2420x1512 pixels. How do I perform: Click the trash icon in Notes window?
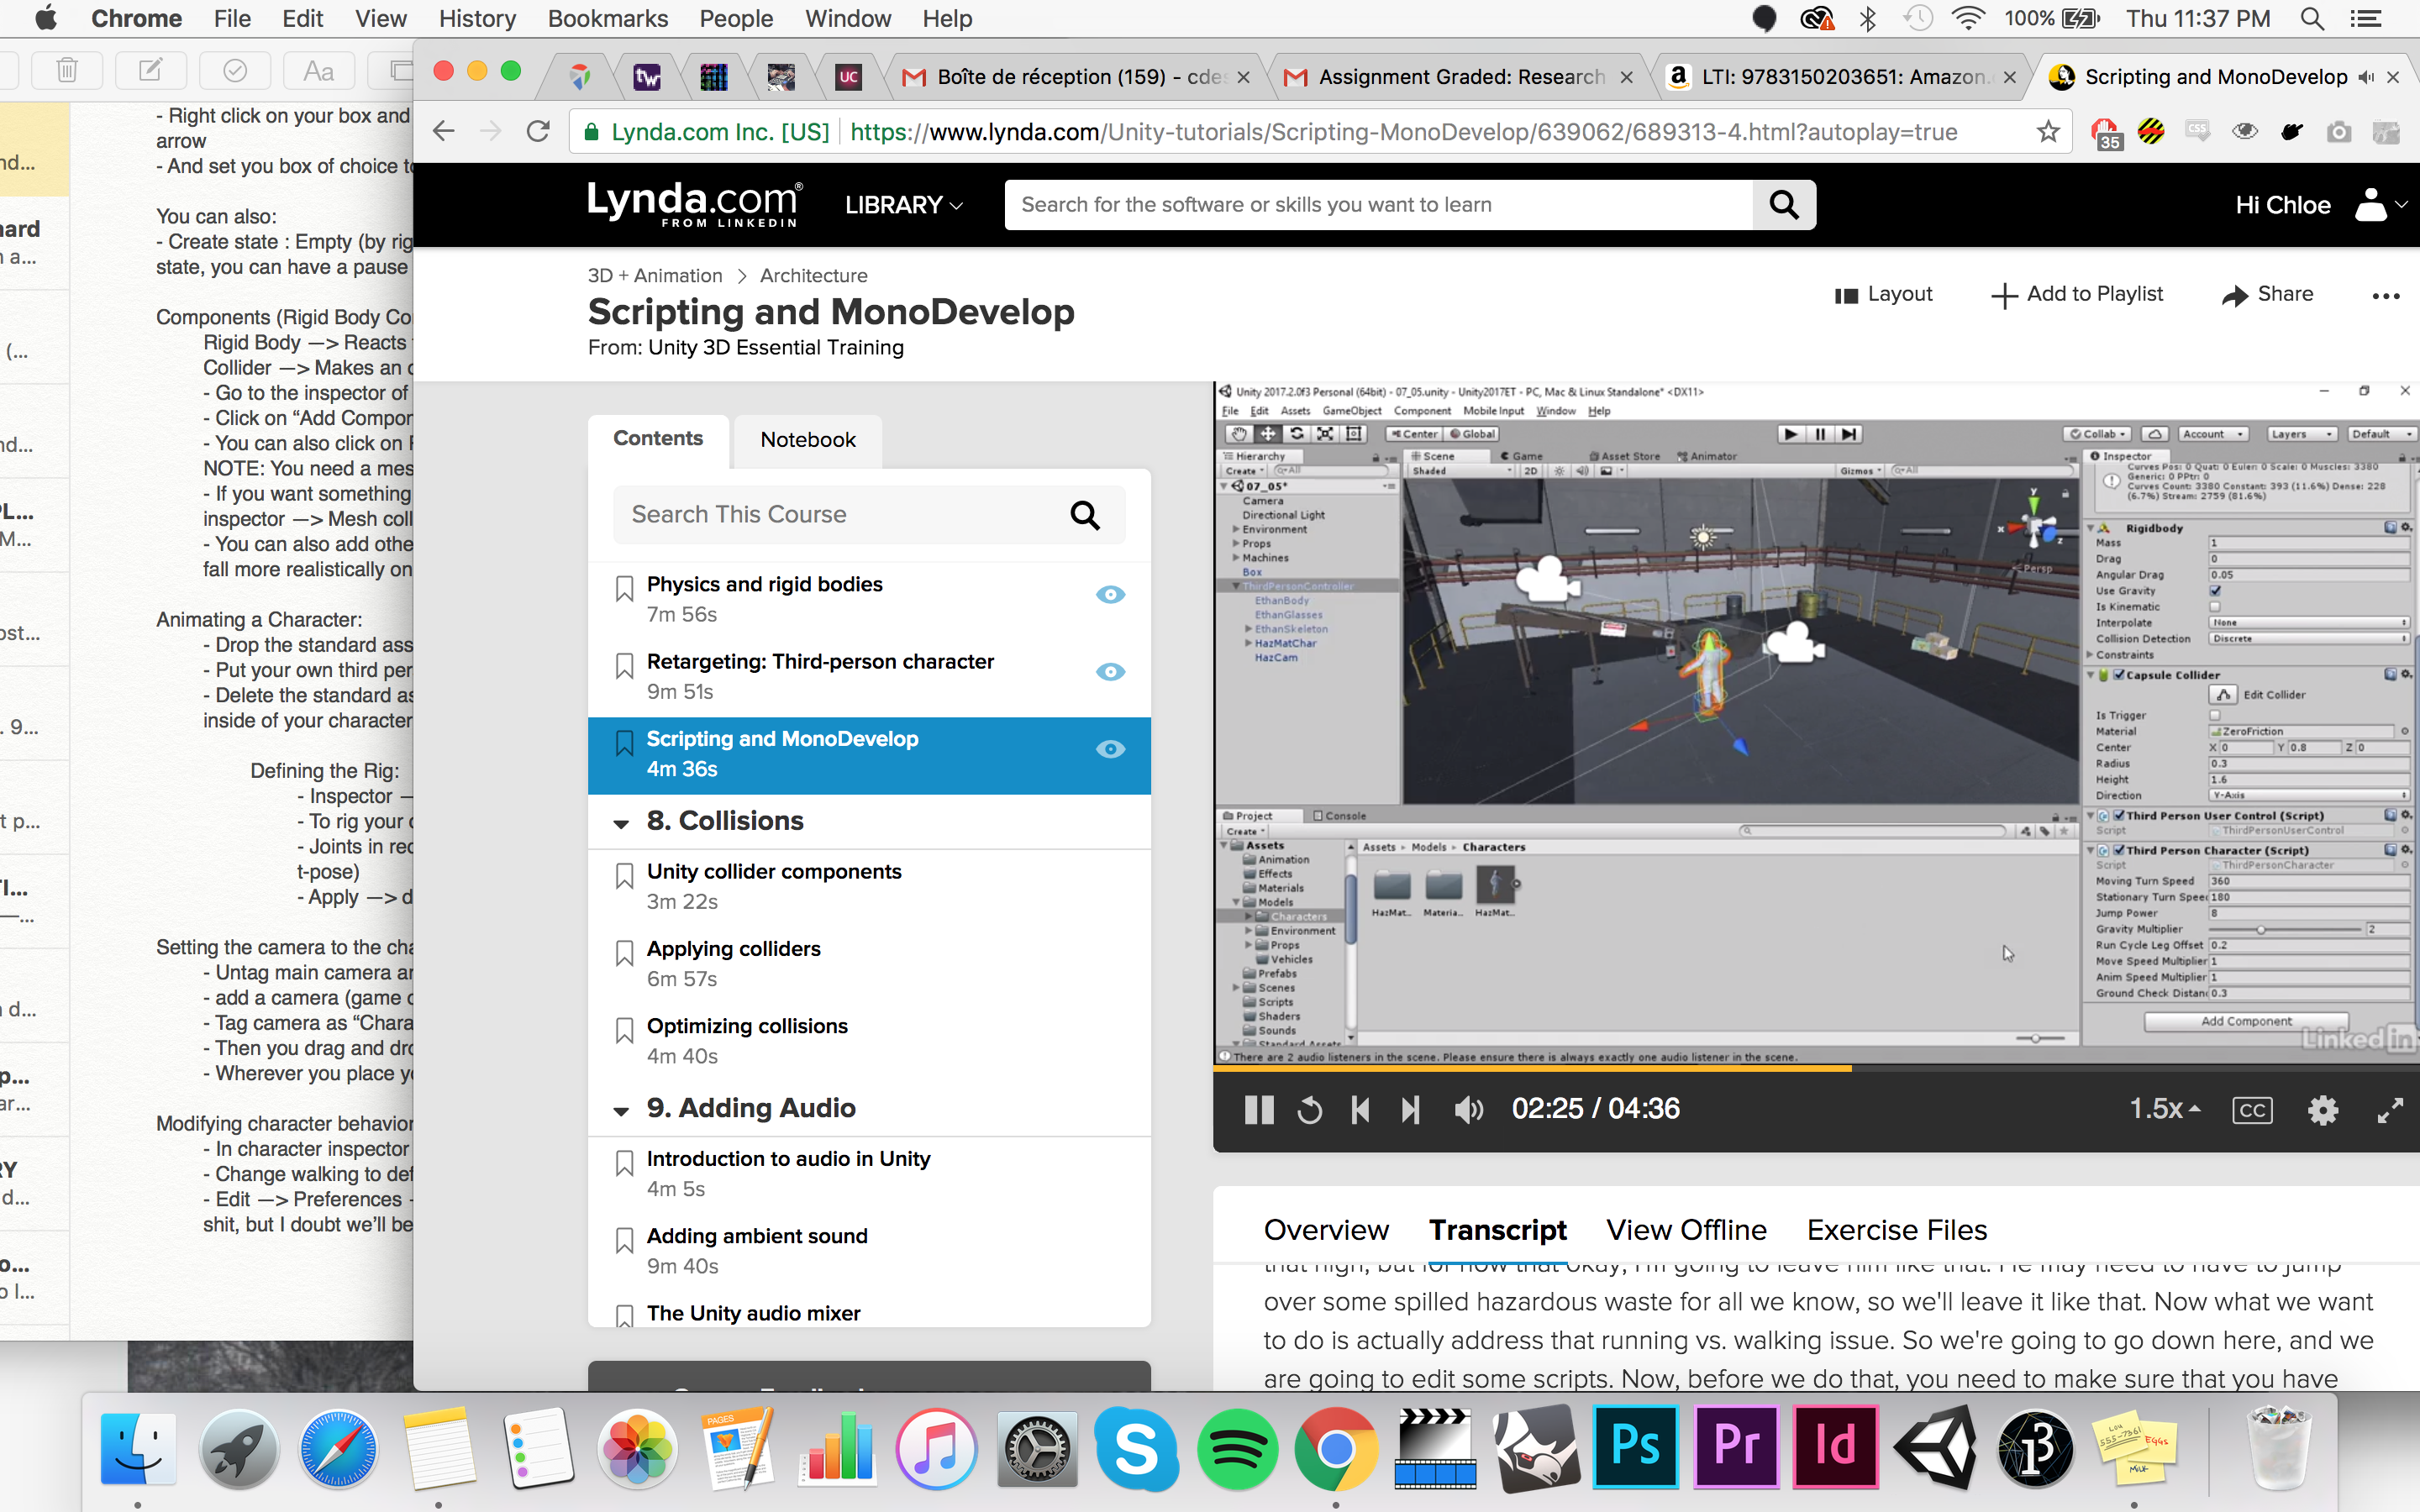[x=67, y=70]
